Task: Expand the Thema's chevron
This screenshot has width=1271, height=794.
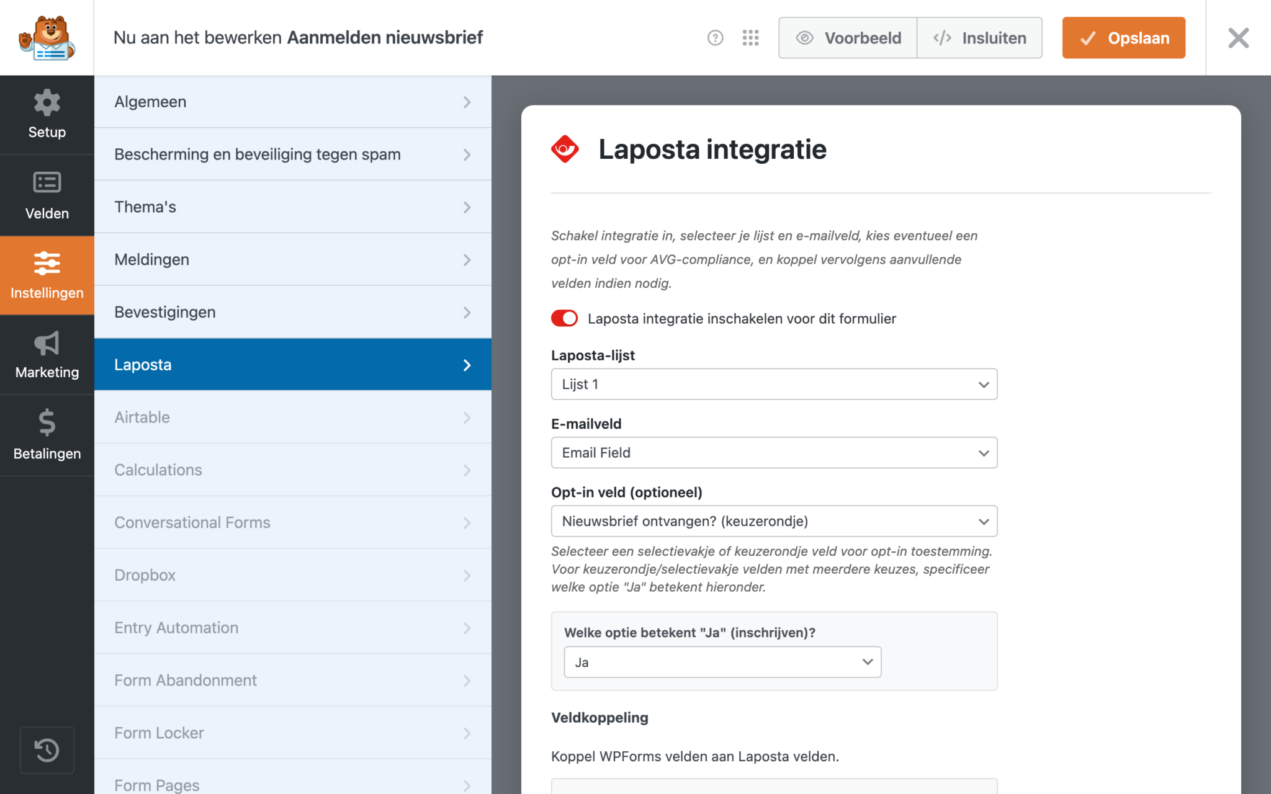Action: pyautogui.click(x=467, y=207)
